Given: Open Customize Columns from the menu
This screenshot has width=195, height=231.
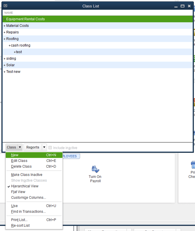Looking at the screenshot, I should click(29, 198).
